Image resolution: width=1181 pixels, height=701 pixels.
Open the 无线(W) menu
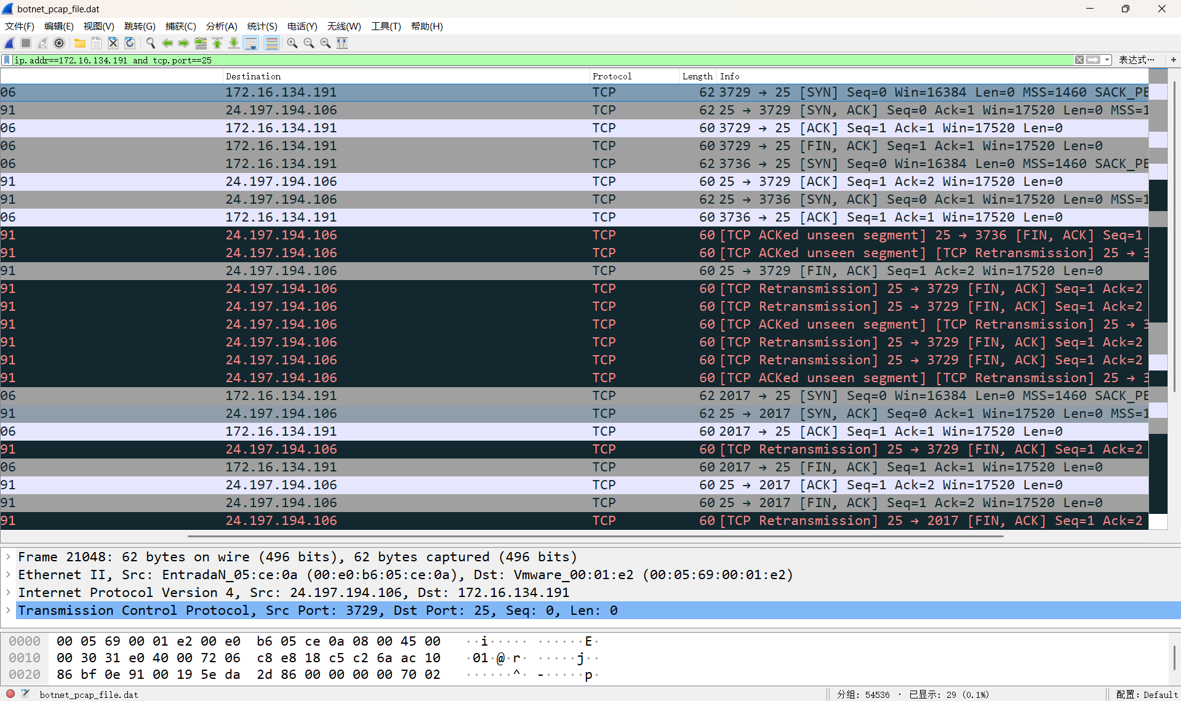344,26
